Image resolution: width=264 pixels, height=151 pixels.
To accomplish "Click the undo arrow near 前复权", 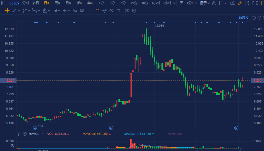I will [254, 18].
